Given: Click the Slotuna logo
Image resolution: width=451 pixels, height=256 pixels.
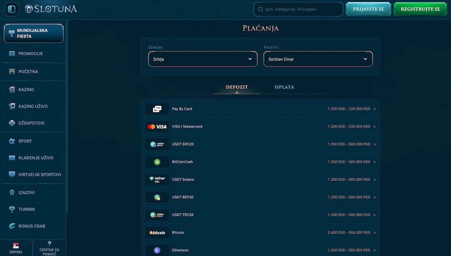Looking at the screenshot, I should pyautogui.click(x=51, y=9).
